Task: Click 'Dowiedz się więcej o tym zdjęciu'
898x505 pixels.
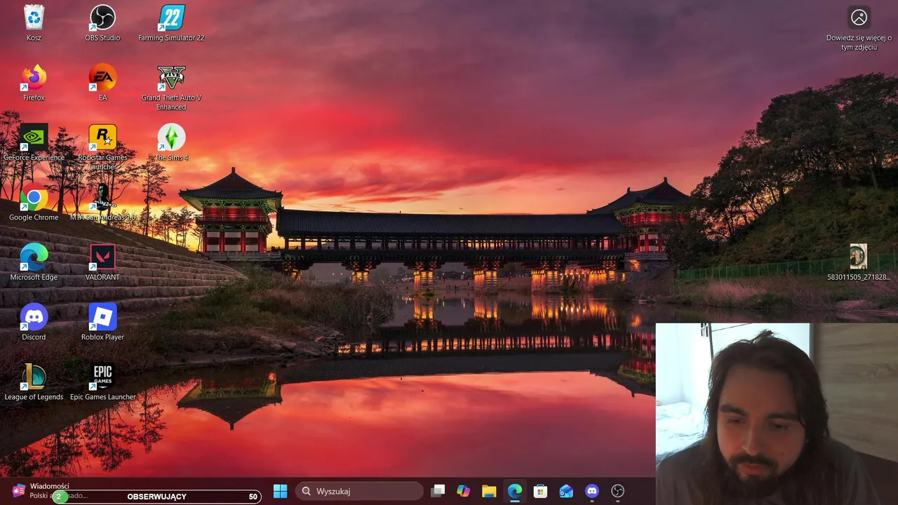Action: (x=859, y=28)
